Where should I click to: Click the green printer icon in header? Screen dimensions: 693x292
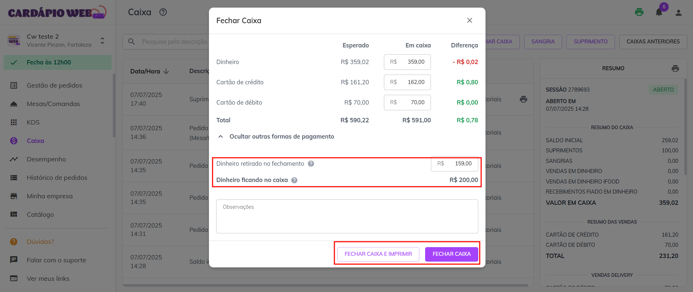tap(639, 12)
